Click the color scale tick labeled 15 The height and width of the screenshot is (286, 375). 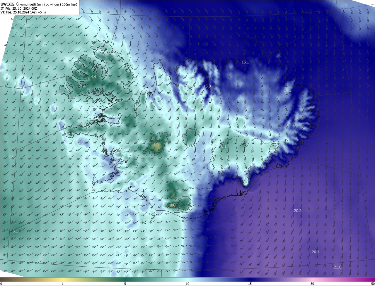coord(250,284)
